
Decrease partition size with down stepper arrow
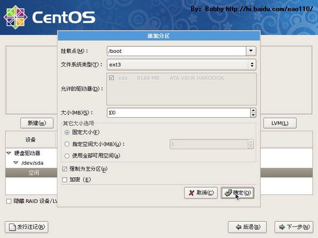[253, 115]
